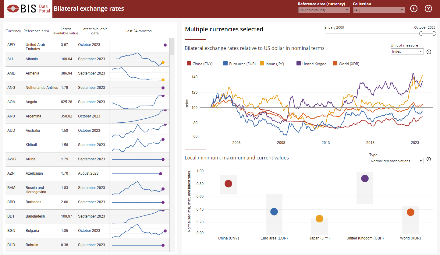Click info icon beside Unit of measure
The height and width of the screenshot is (255, 440).
[429, 52]
